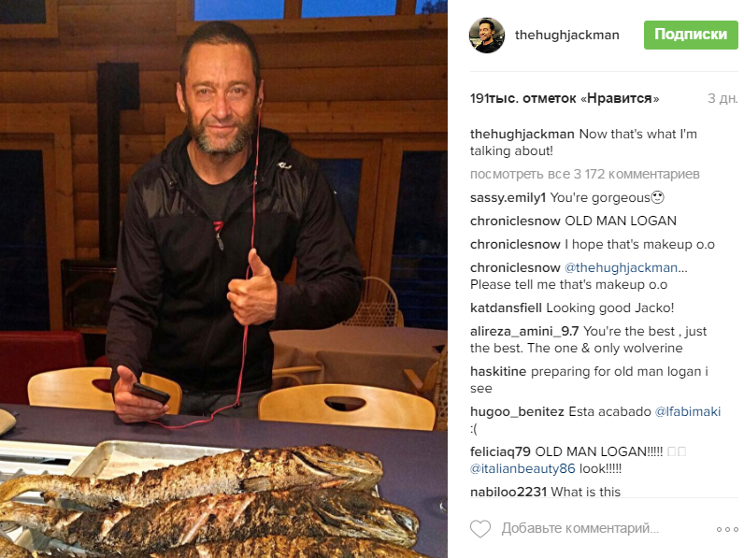This screenshot has height=558, width=744.
Task: Open thehughjackman username in header
Action: (x=566, y=36)
